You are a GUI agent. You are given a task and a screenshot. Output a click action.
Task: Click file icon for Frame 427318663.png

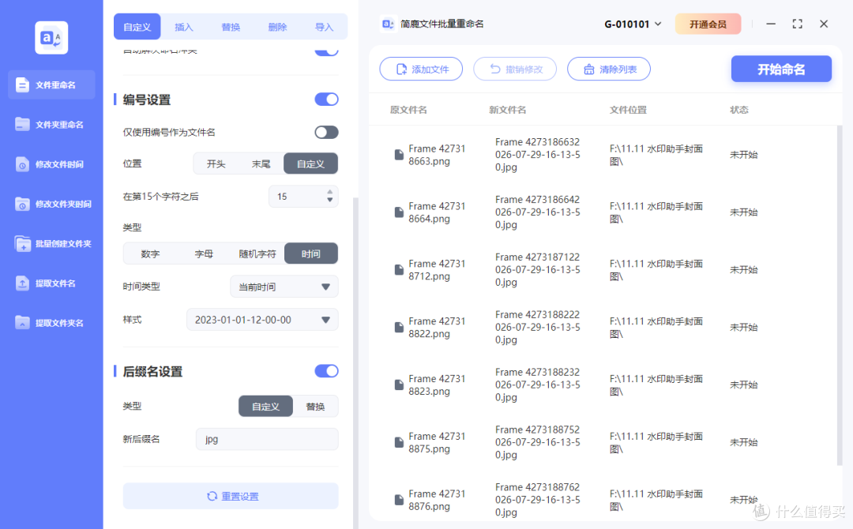[x=399, y=155]
